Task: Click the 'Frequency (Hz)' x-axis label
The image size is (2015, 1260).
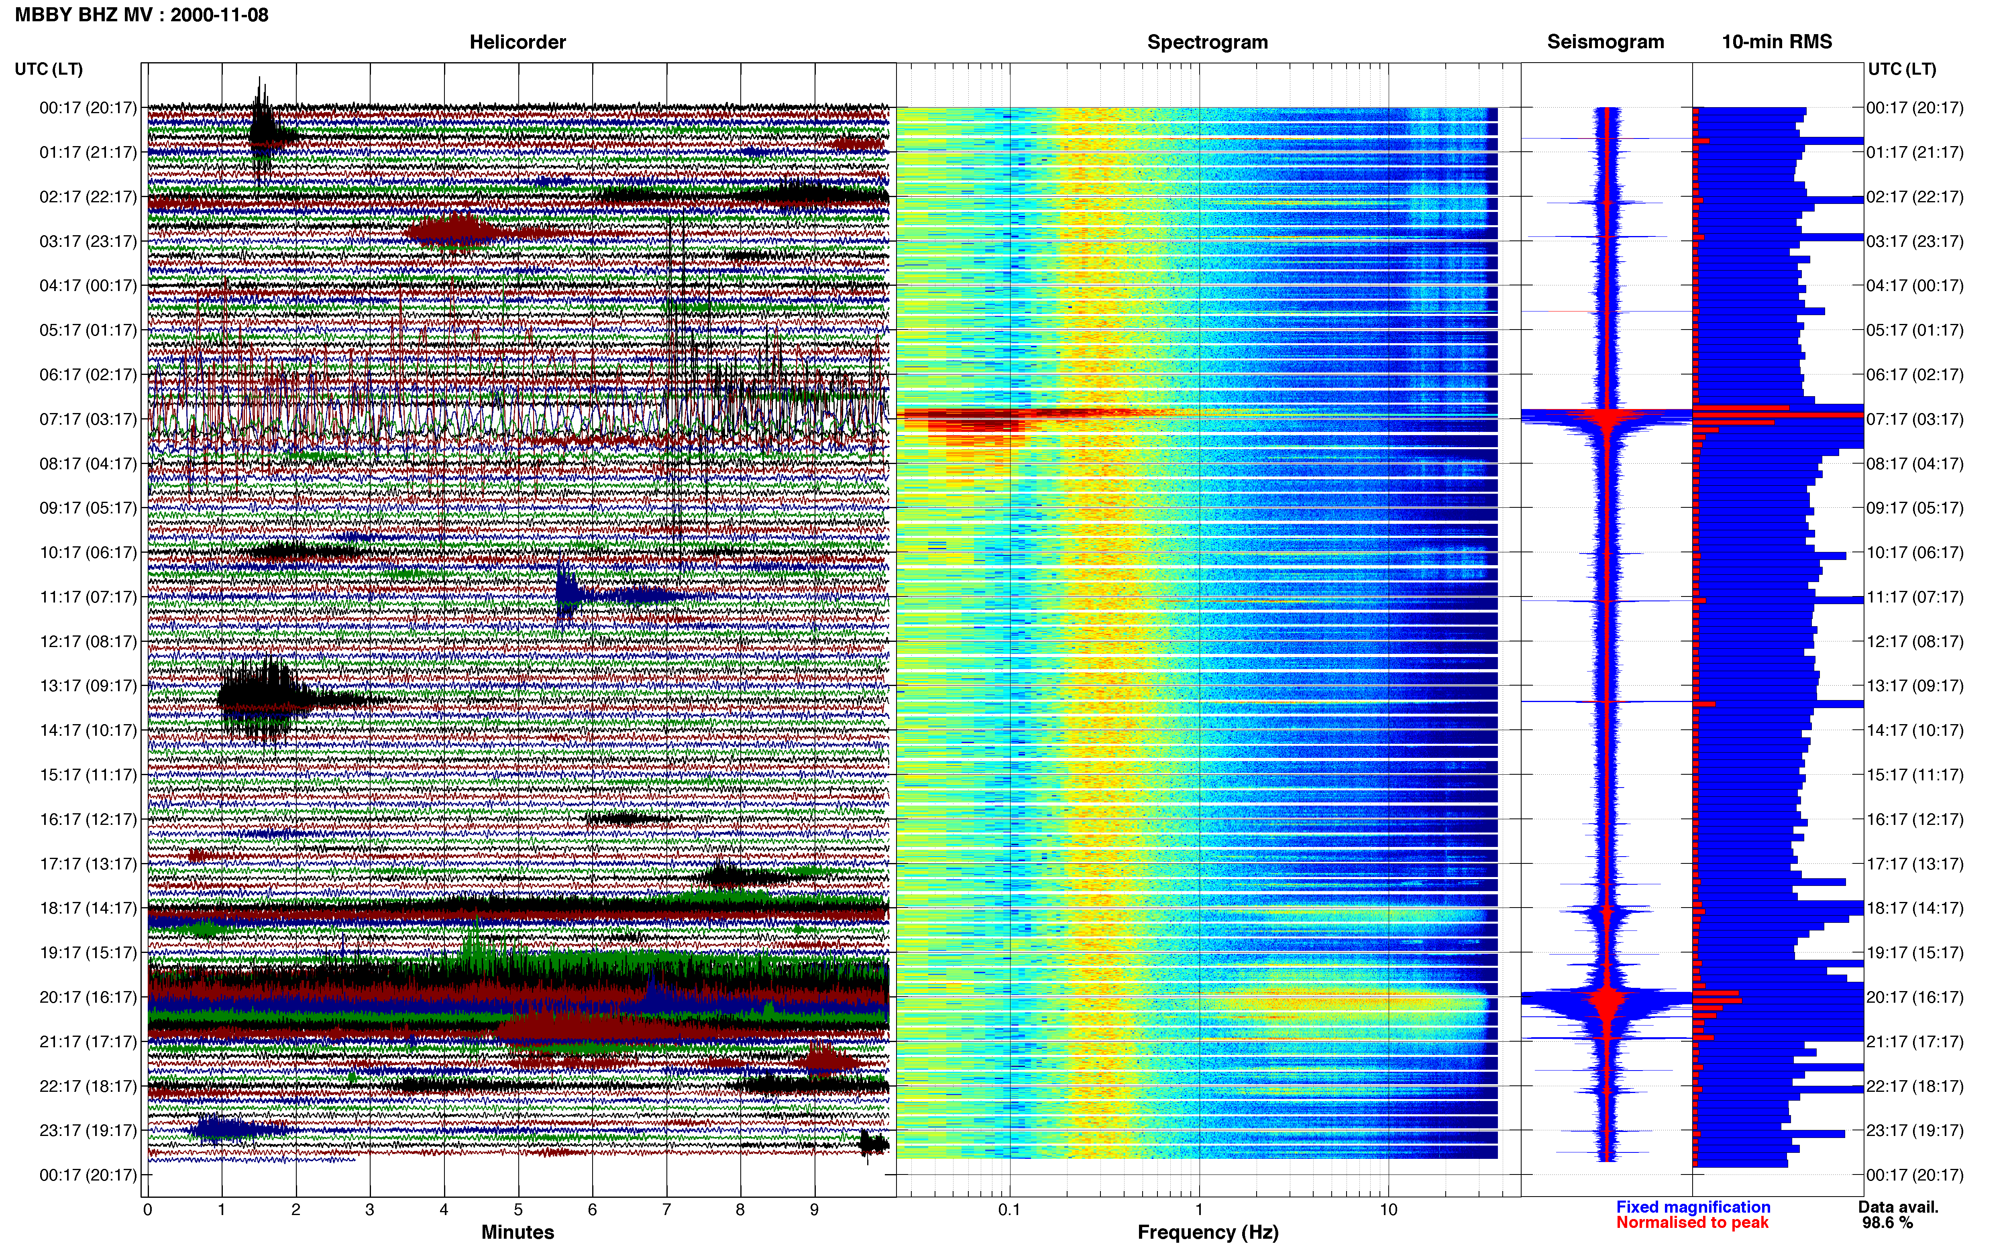Action: click(1208, 1232)
